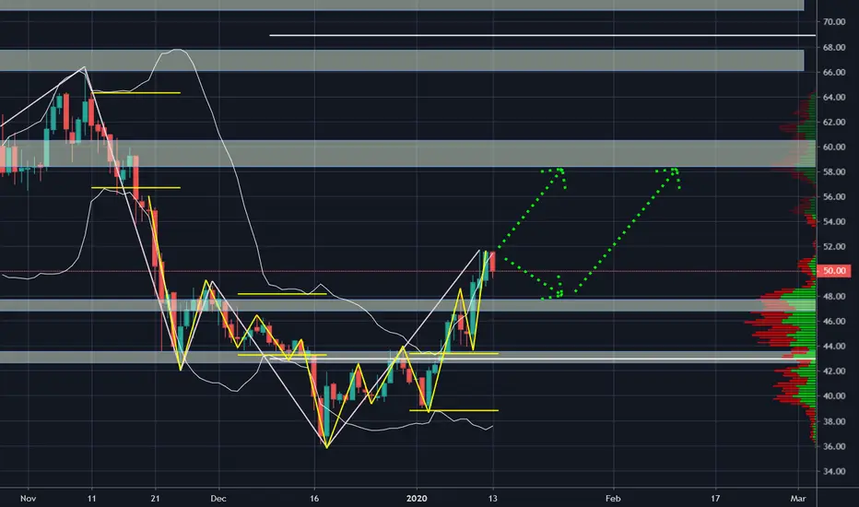
Task: Click the 36.00 price axis label
Action: tap(834, 447)
